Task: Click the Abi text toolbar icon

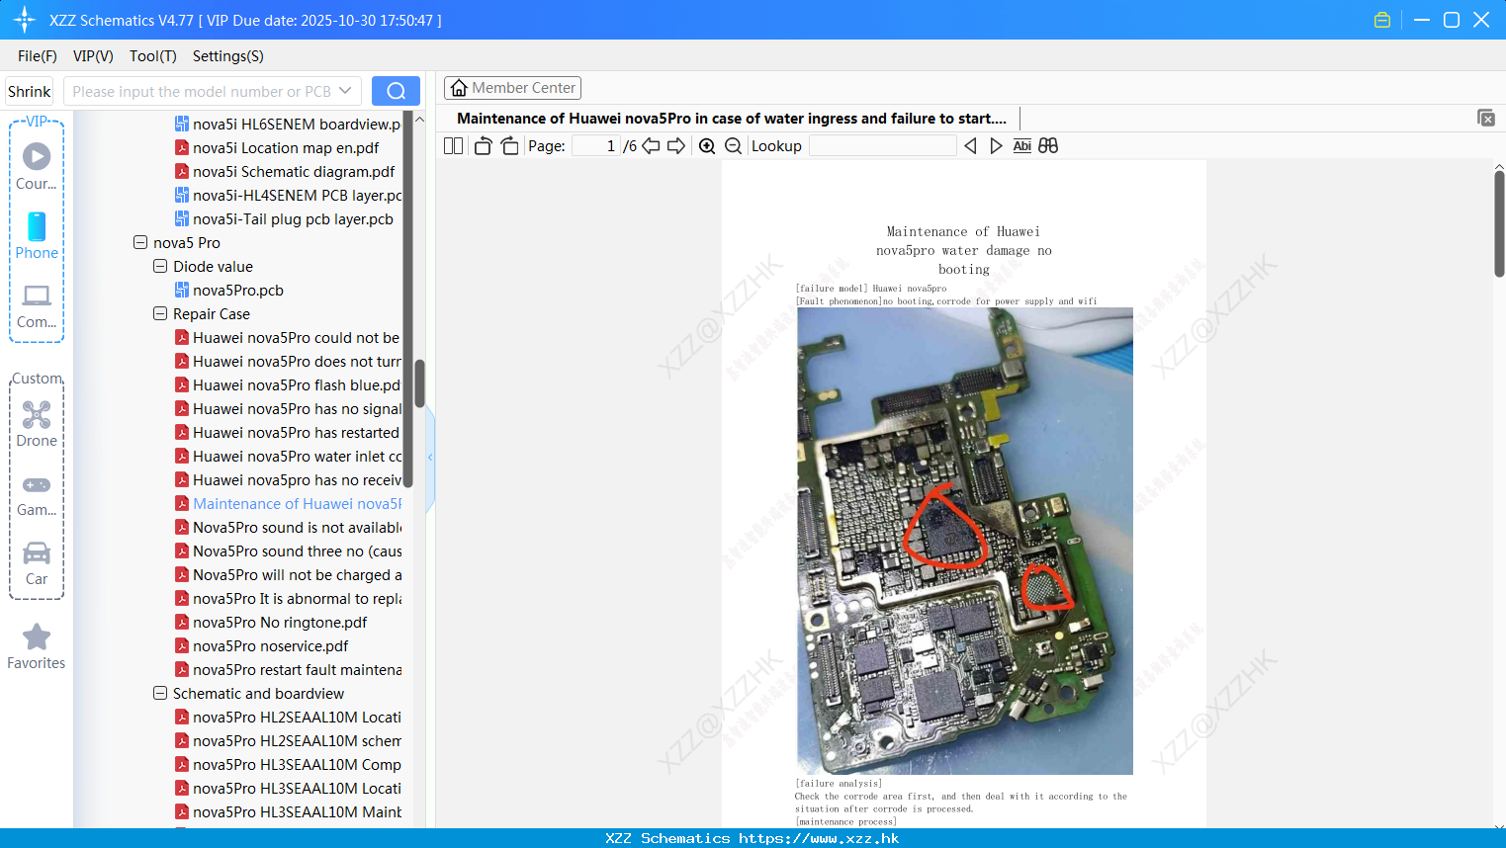Action: (x=1022, y=146)
